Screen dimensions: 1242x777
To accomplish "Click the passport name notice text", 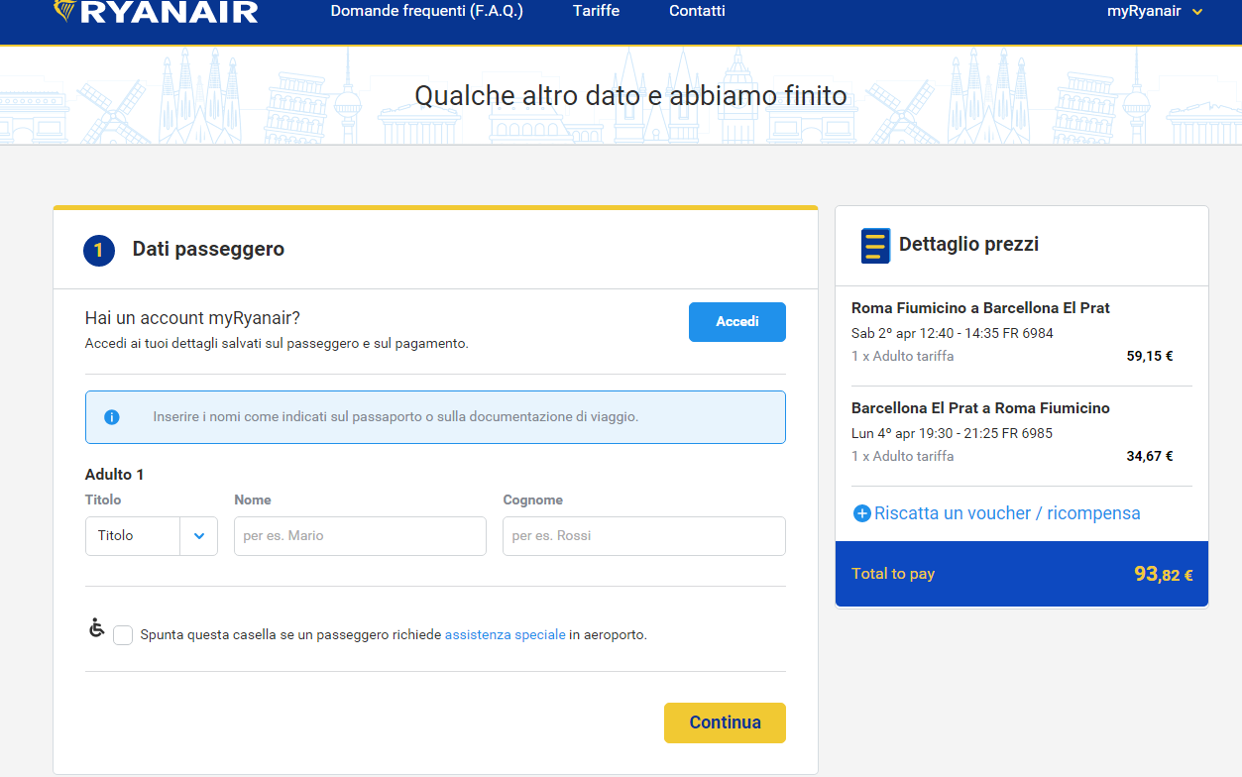I will pyautogui.click(x=395, y=417).
